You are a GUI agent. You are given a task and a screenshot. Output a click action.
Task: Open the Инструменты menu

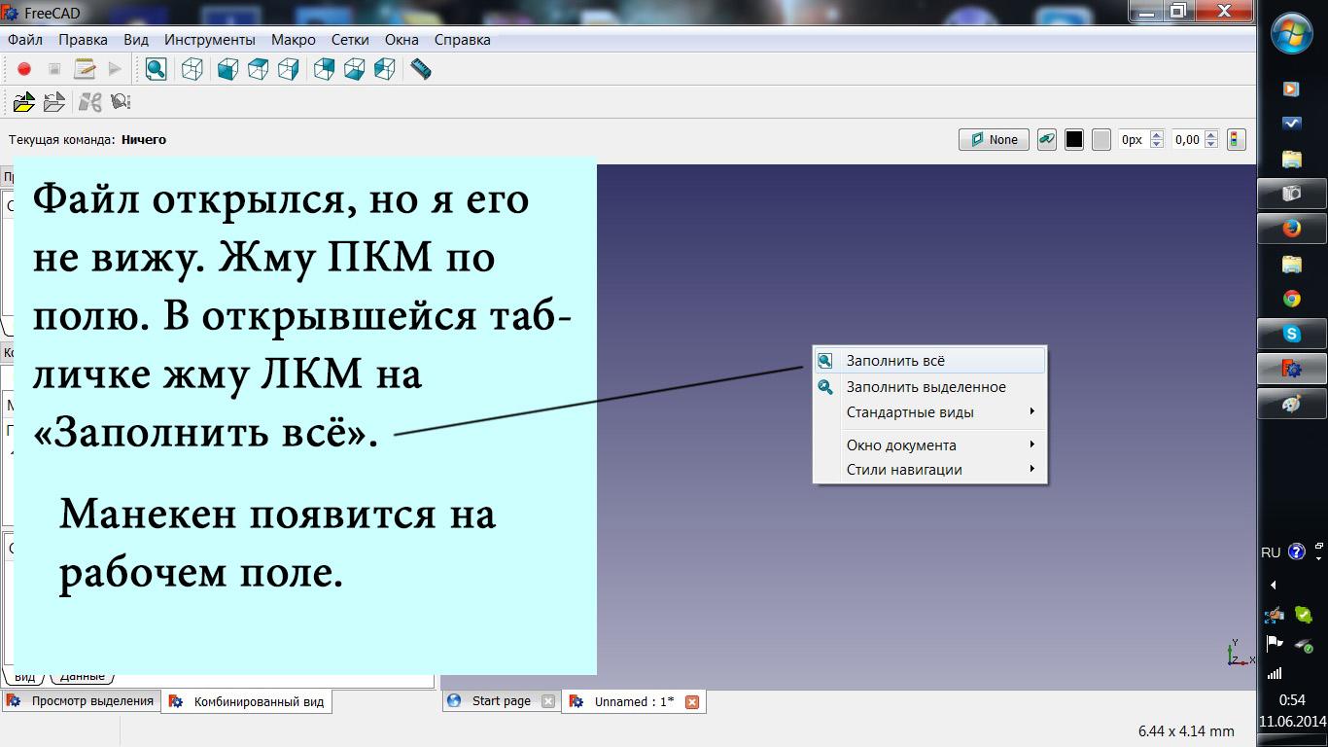pos(210,40)
